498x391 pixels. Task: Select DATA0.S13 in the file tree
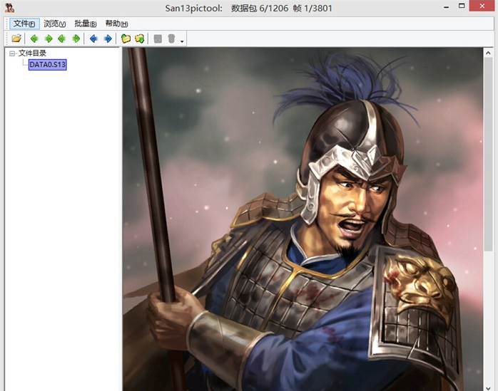coord(47,65)
